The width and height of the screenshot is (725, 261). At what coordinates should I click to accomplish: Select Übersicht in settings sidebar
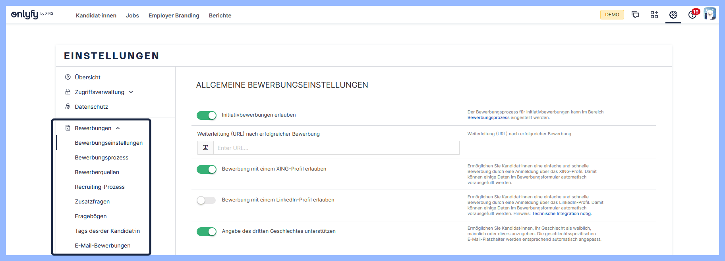(88, 77)
